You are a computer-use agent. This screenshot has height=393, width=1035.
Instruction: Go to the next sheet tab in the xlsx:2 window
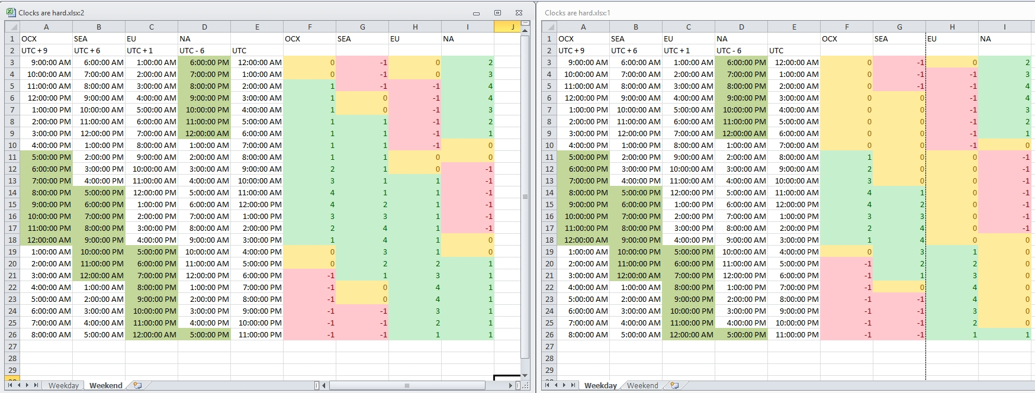[x=27, y=385]
